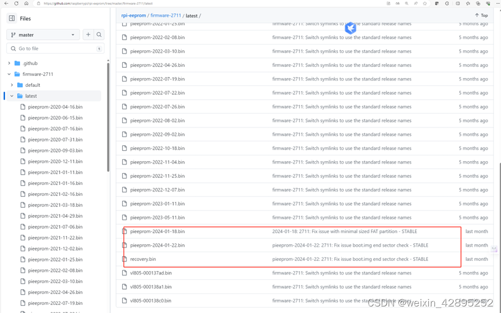Reload the page with the refresh icon
This screenshot has height=313, width=501.
pos(16,3)
